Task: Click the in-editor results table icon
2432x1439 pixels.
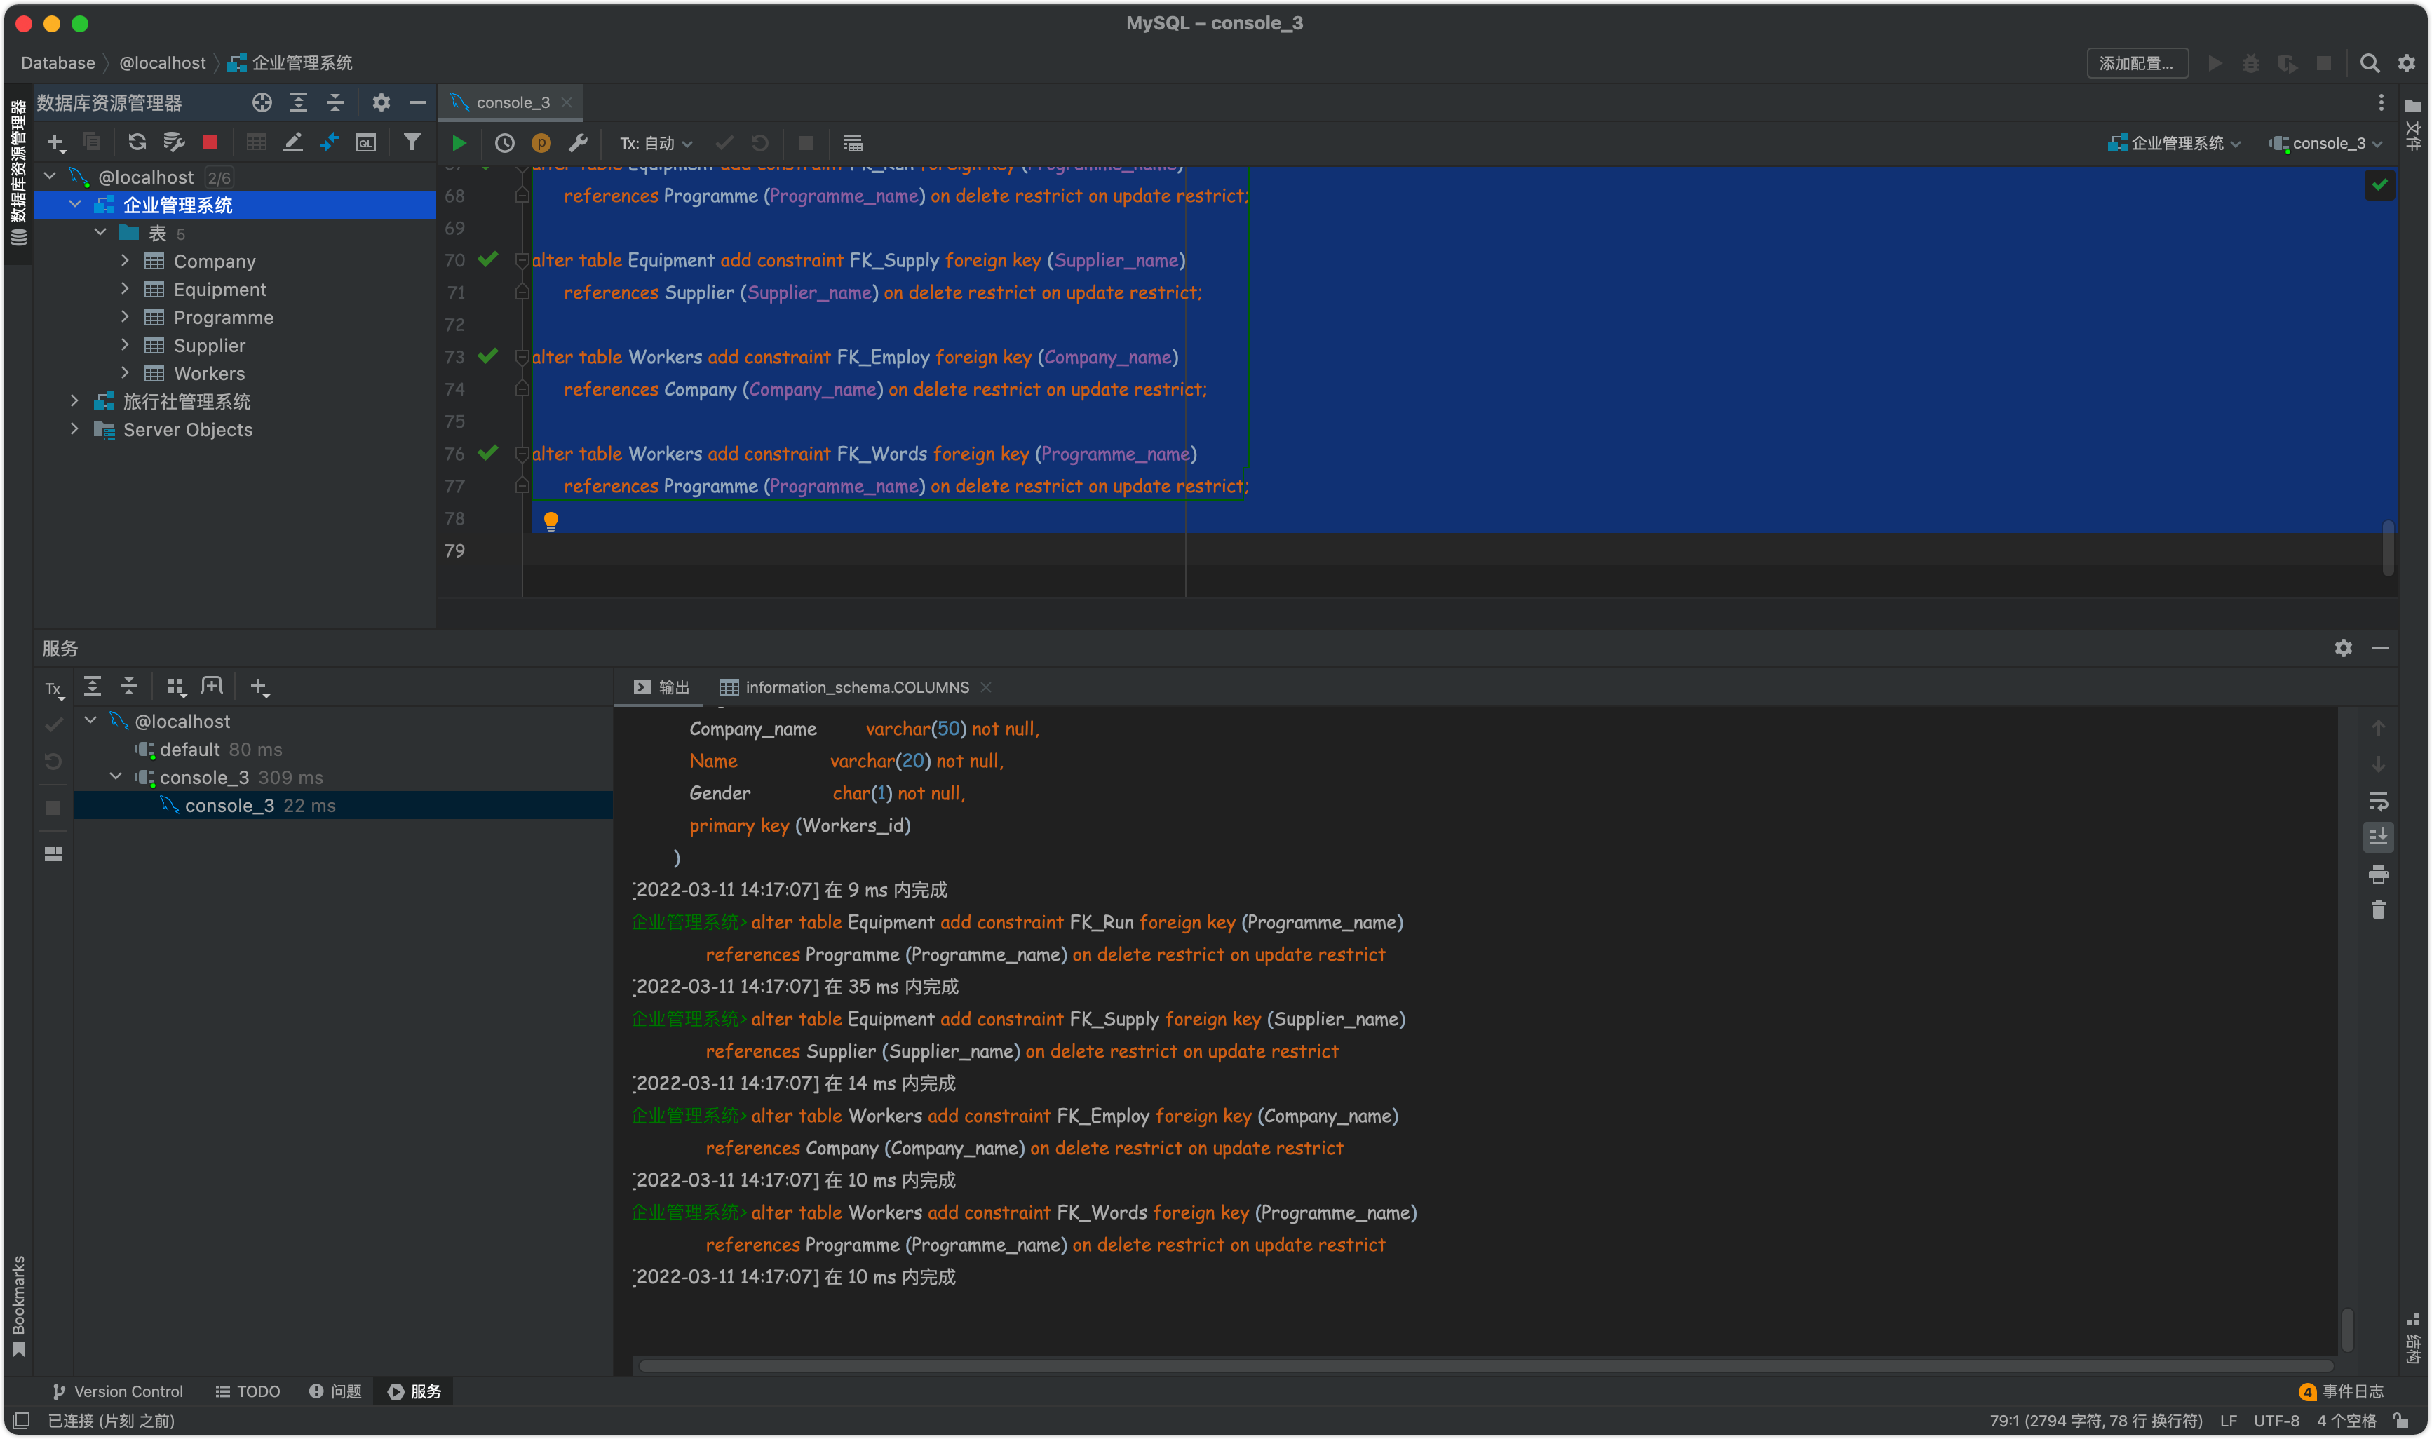Action: coord(852,144)
